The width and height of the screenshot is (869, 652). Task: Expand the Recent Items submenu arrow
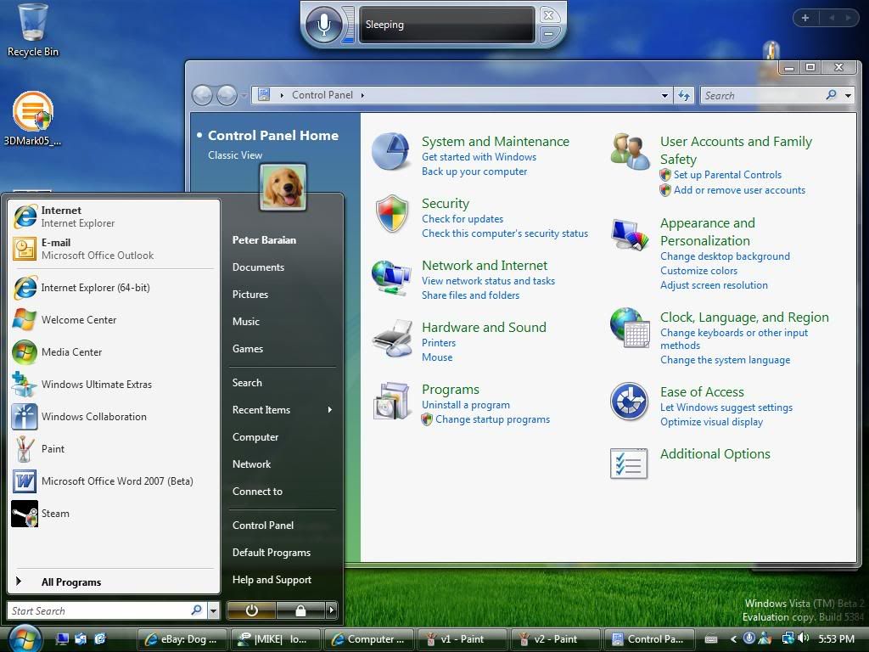(x=330, y=410)
